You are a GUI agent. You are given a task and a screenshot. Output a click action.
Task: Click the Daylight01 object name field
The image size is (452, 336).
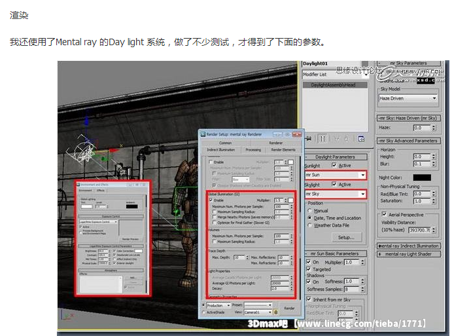(332, 64)
